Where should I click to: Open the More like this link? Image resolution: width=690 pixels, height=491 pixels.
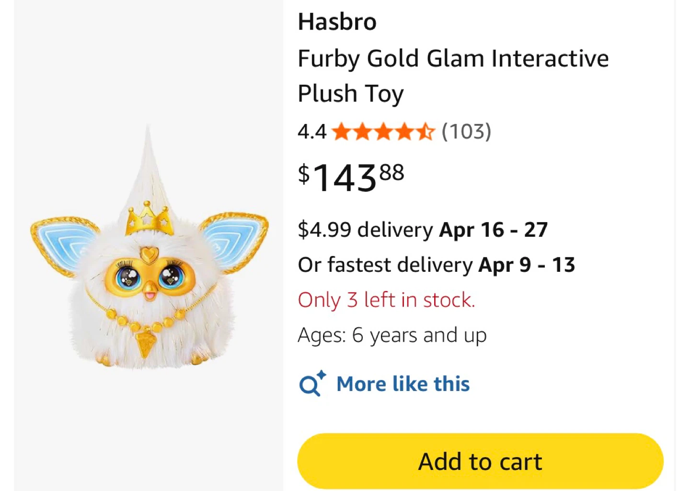(x=403, y=384)
